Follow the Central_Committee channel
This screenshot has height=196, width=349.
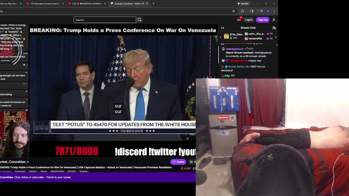pyautogui.click(x=178, y=162)
